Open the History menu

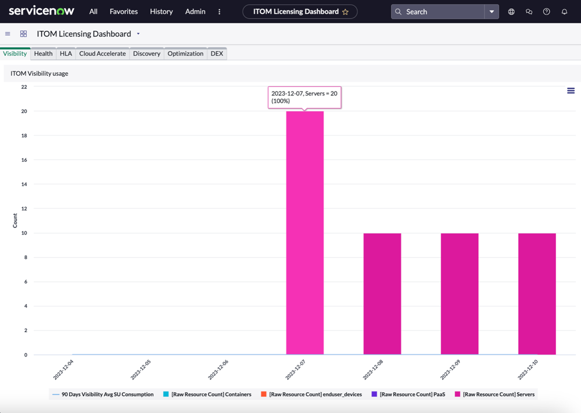(x=161, y=12)
